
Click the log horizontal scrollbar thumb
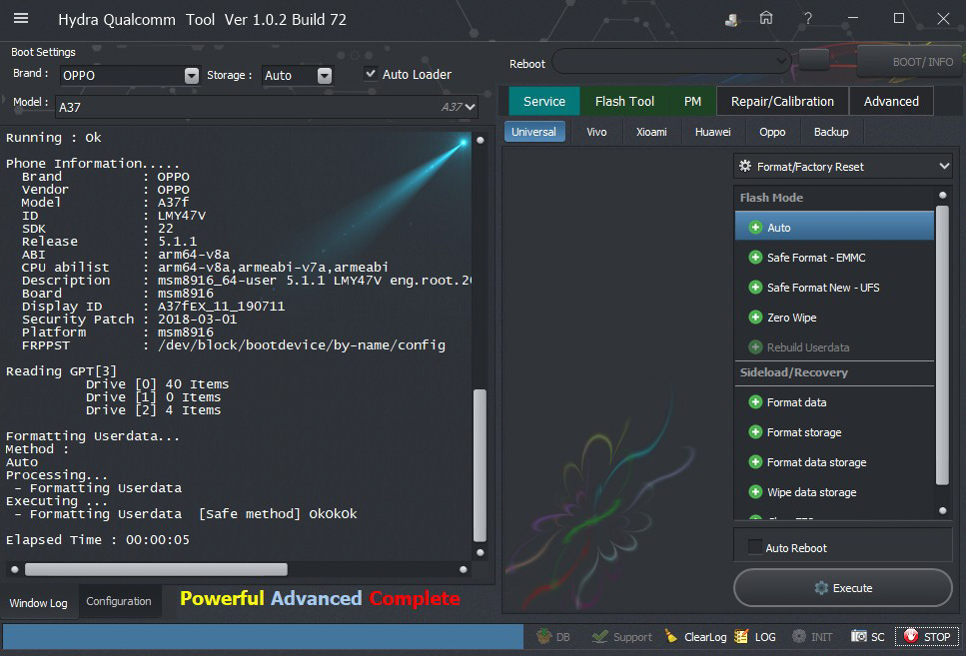click(x=156, y=569)
